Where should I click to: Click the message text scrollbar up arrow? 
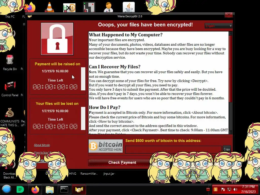tap(231, 33)
